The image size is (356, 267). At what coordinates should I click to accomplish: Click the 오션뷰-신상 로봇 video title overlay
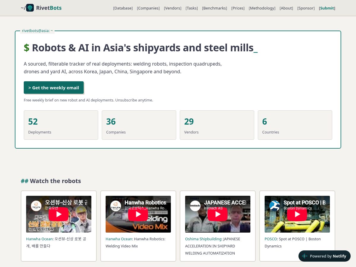(x=66, y=203)
